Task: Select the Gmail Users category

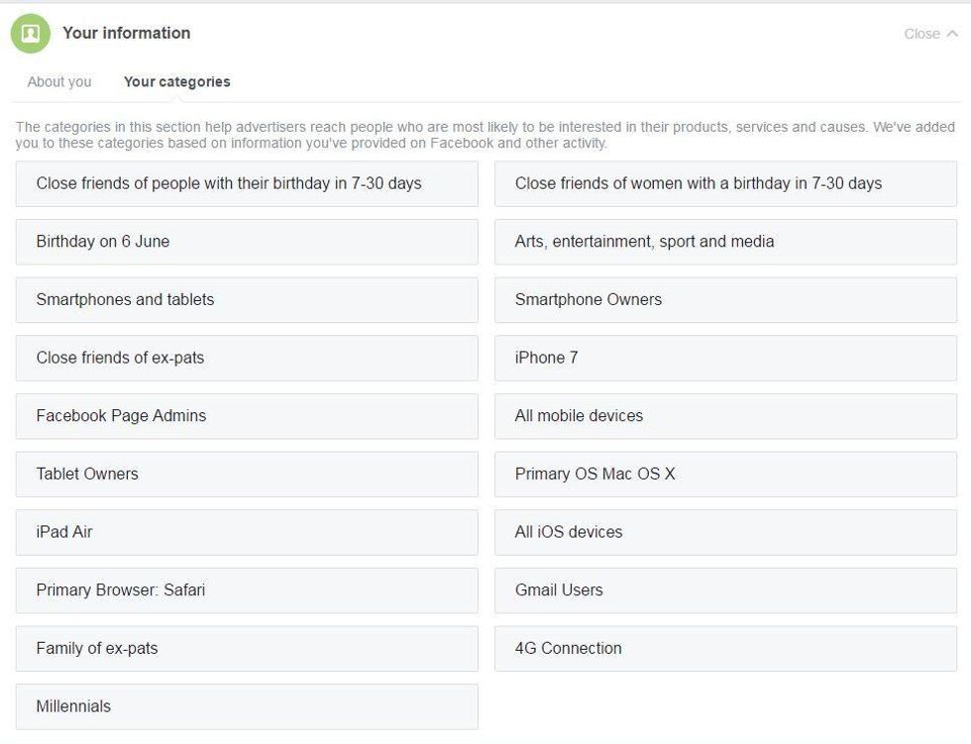Action: coord(725,591)
